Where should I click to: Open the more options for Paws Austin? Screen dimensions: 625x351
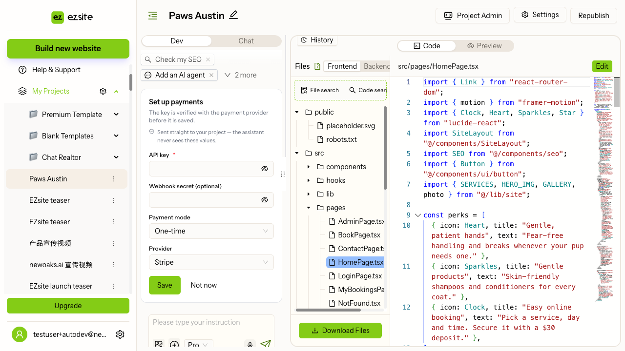114,179
